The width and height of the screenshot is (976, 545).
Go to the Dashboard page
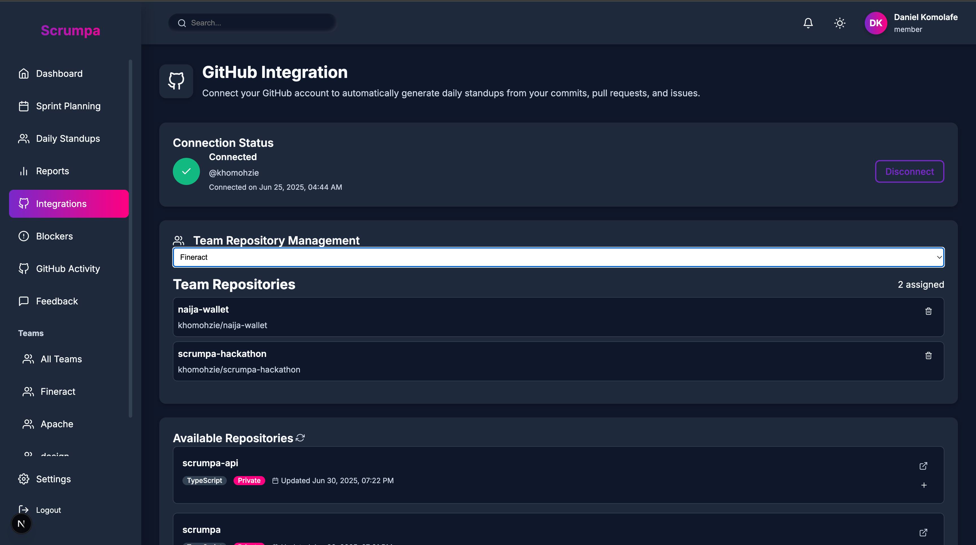[x=59, y=73]
